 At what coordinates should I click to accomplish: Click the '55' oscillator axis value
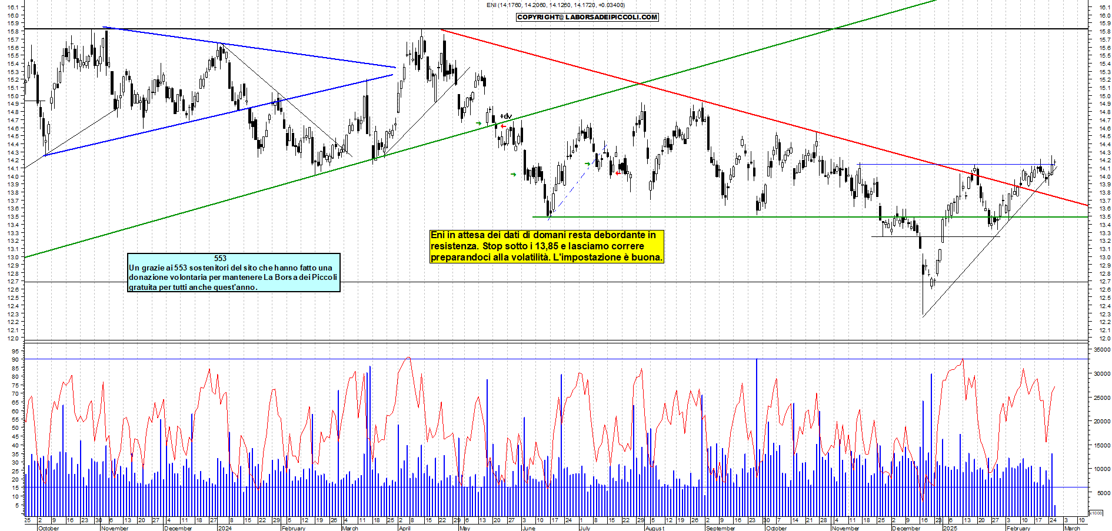(15, 419)
